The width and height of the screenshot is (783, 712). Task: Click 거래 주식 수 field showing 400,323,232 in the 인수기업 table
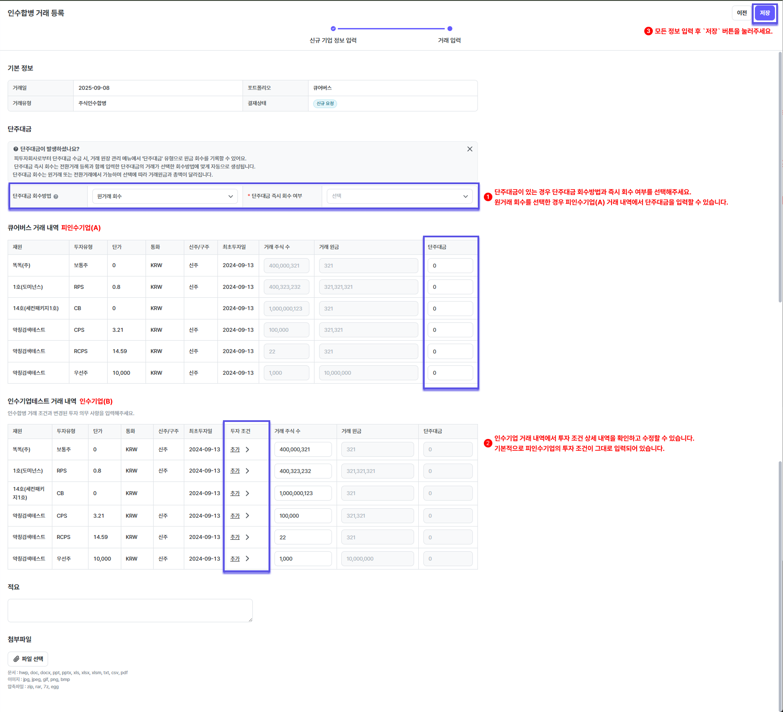tap(303, 471)
